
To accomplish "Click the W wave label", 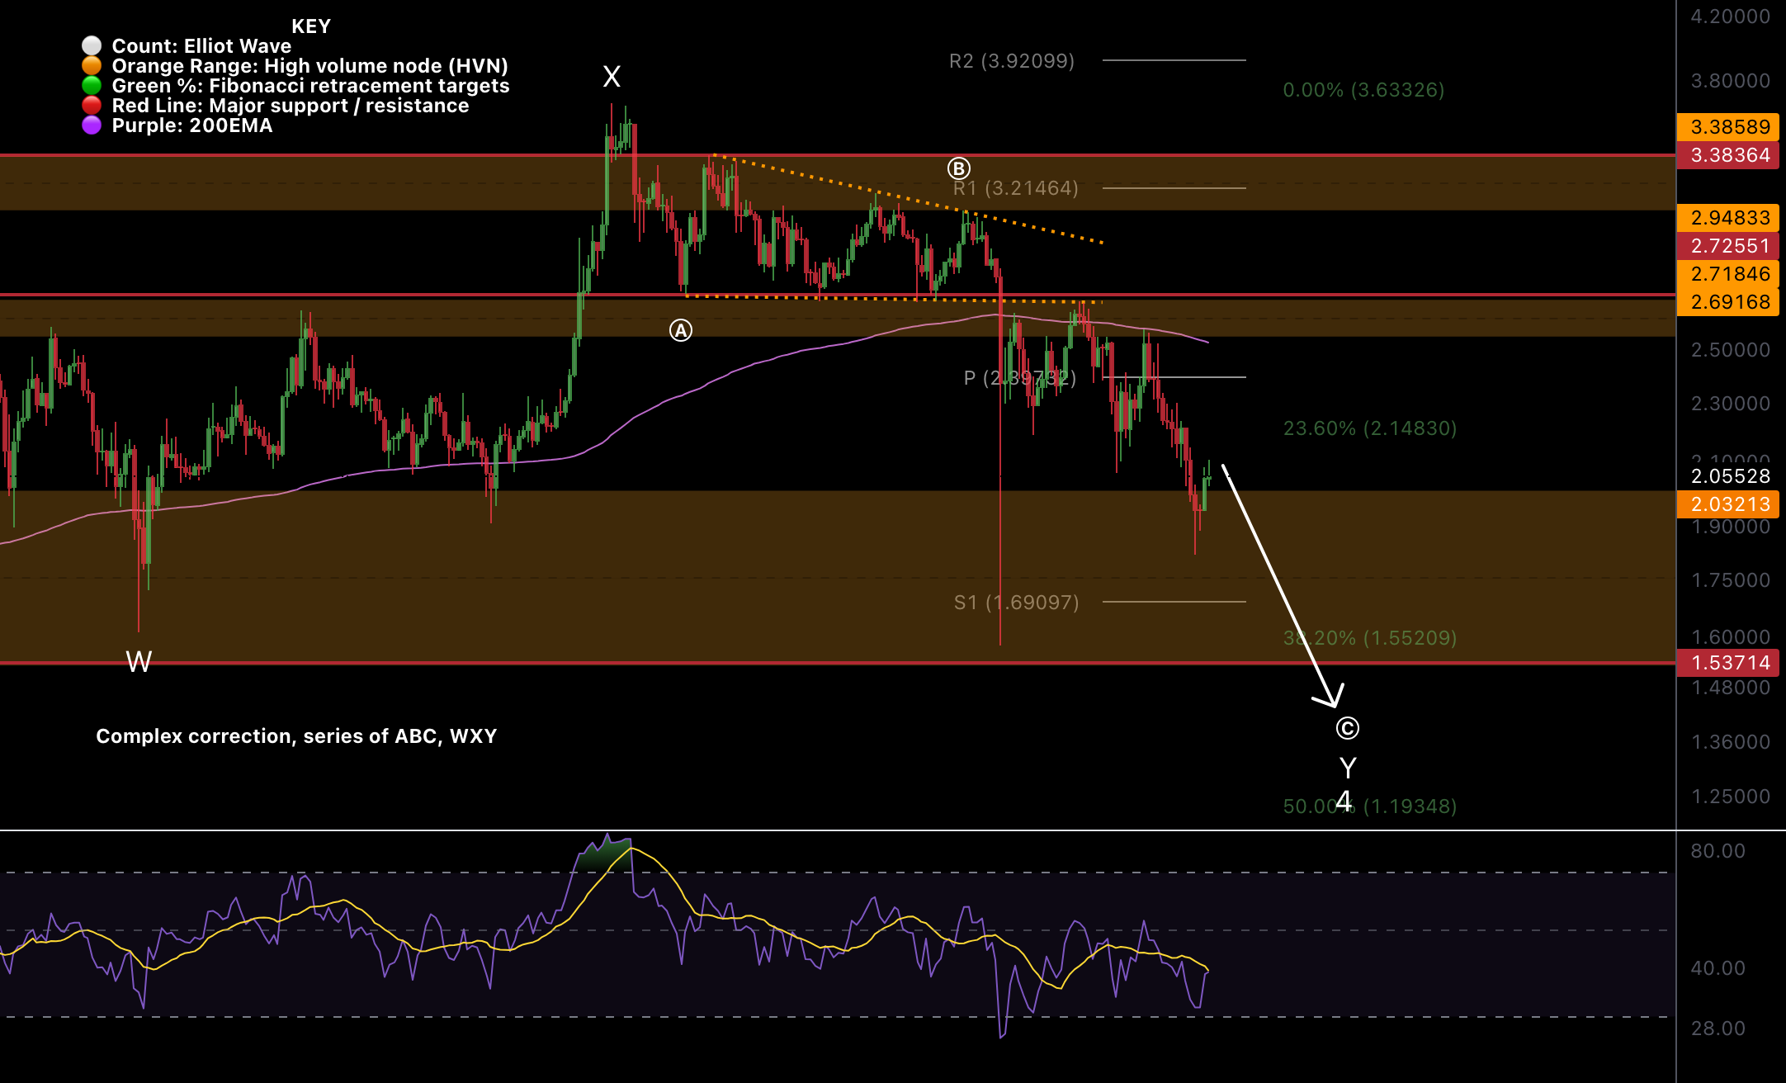I will click(139, 662).
